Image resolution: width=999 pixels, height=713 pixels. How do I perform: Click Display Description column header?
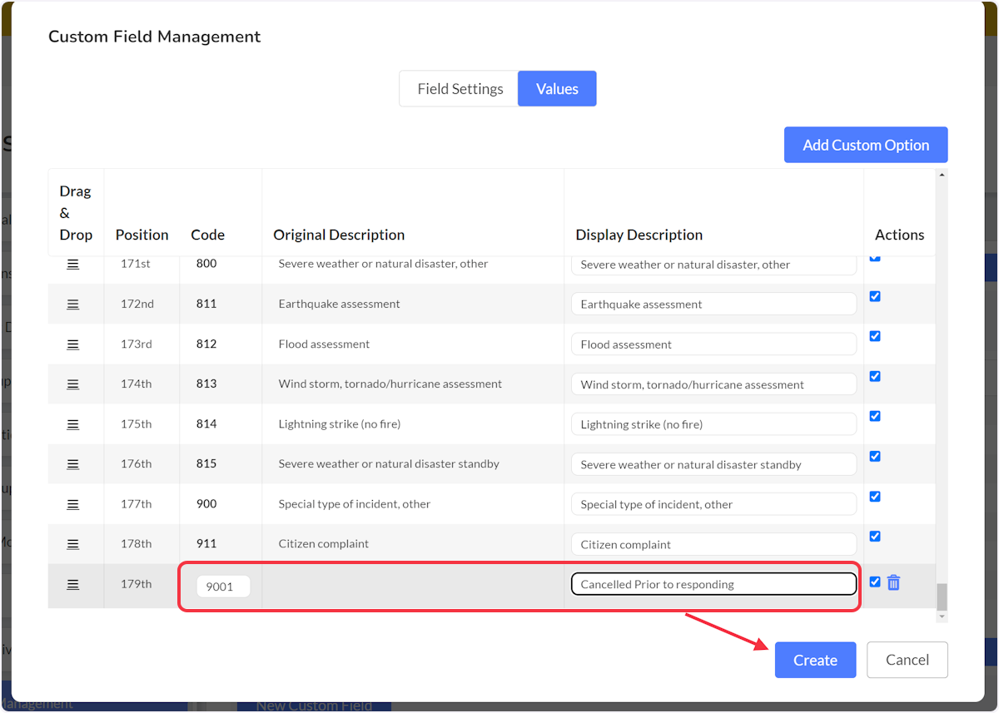pos(639,235)
